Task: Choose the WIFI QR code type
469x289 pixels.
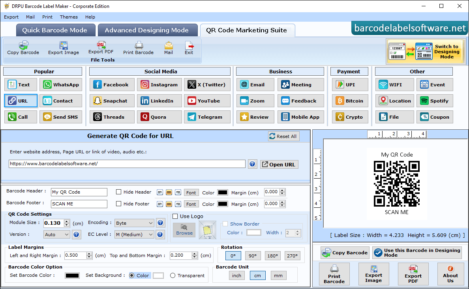Action: point(394,85)
